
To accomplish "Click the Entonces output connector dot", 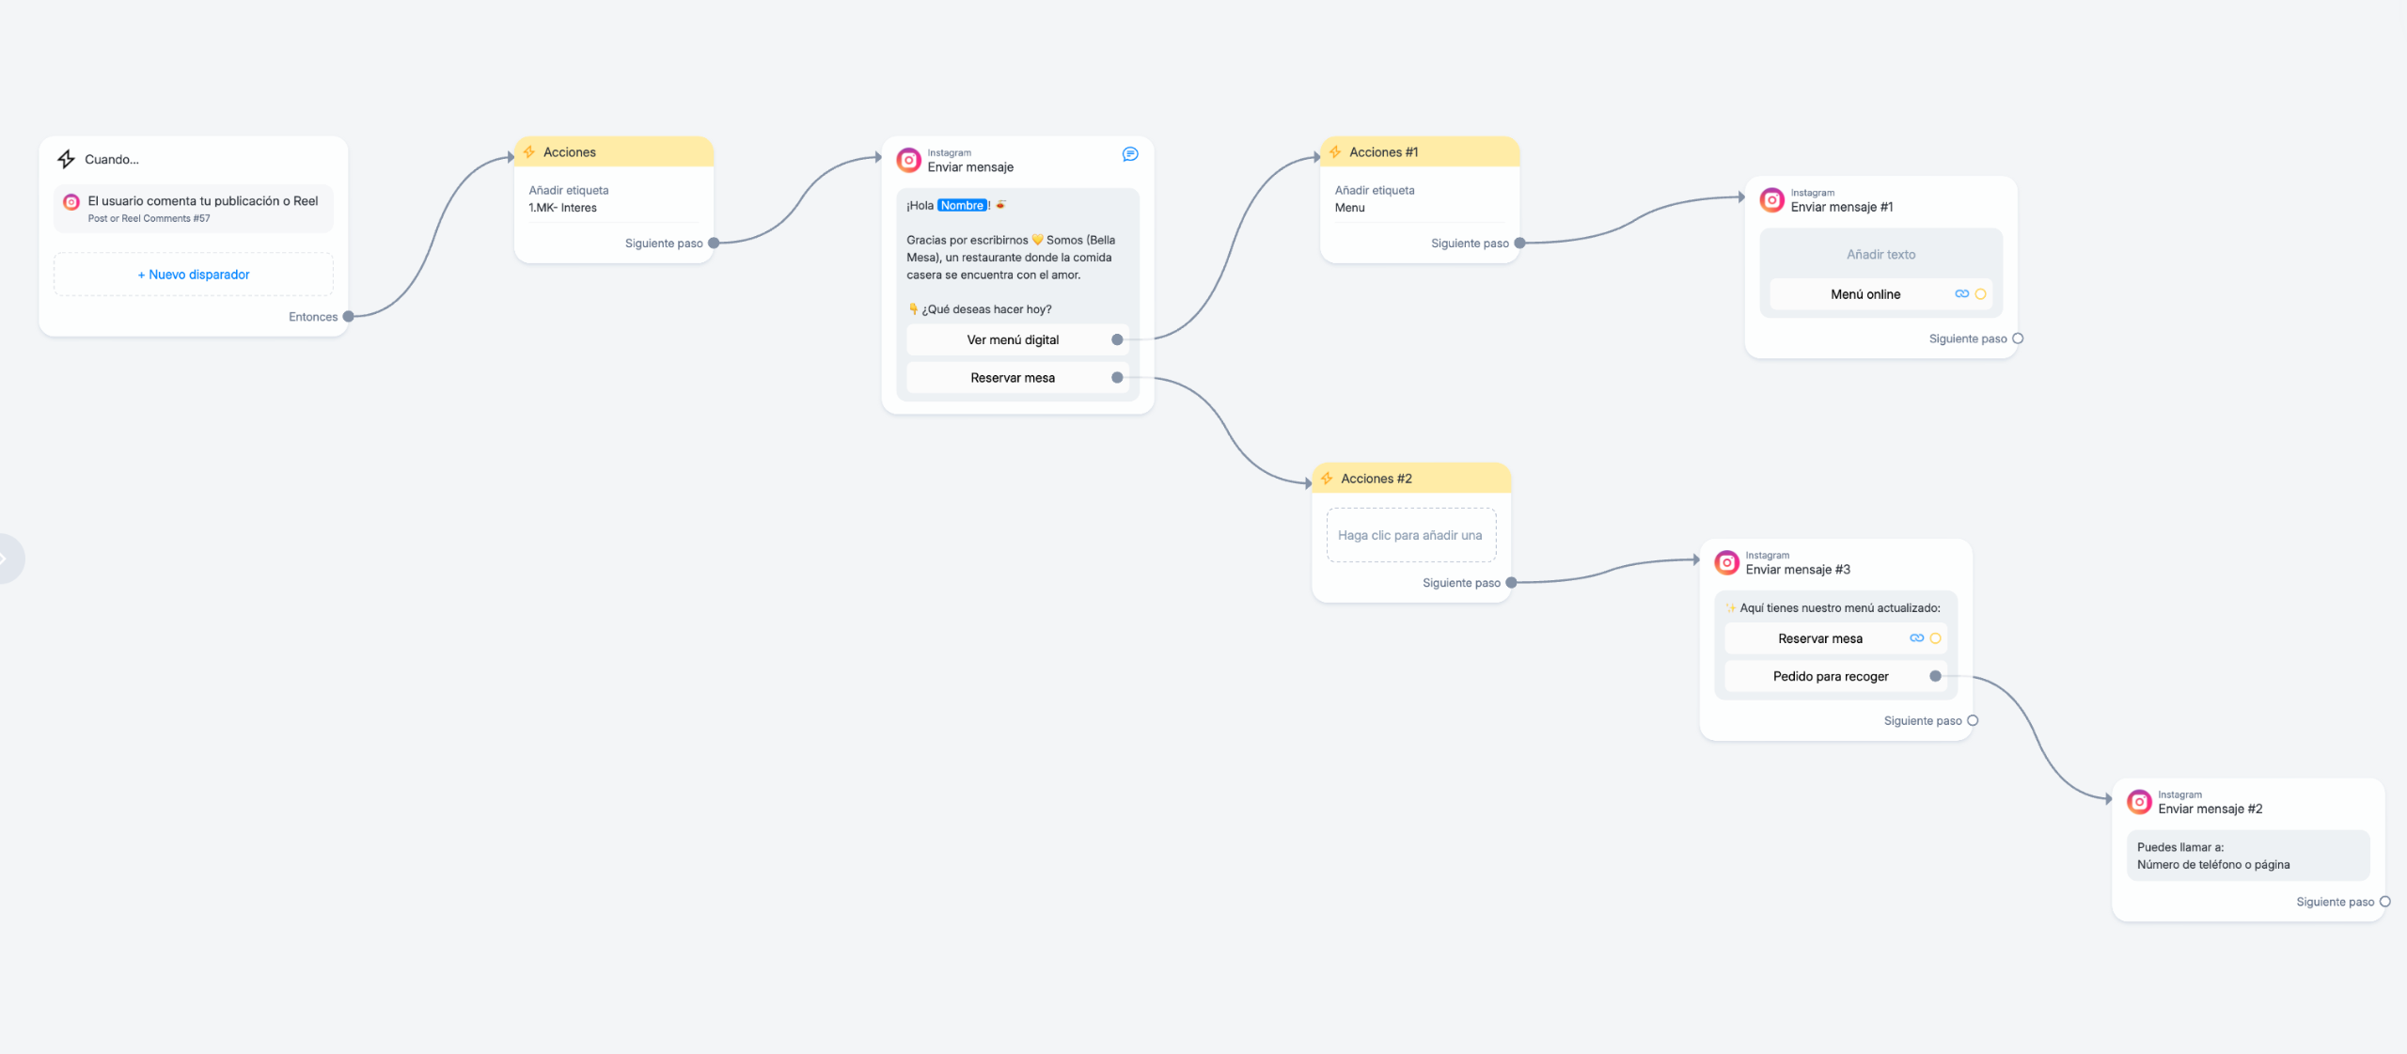I will [x=348, y=317].
